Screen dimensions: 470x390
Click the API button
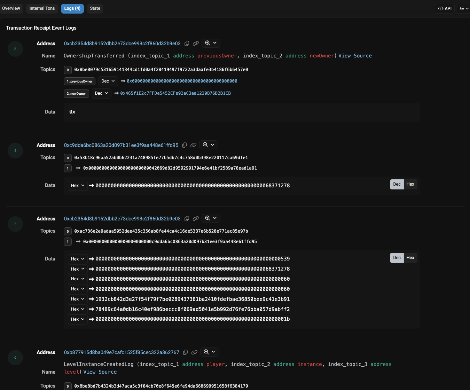point(445,9)
